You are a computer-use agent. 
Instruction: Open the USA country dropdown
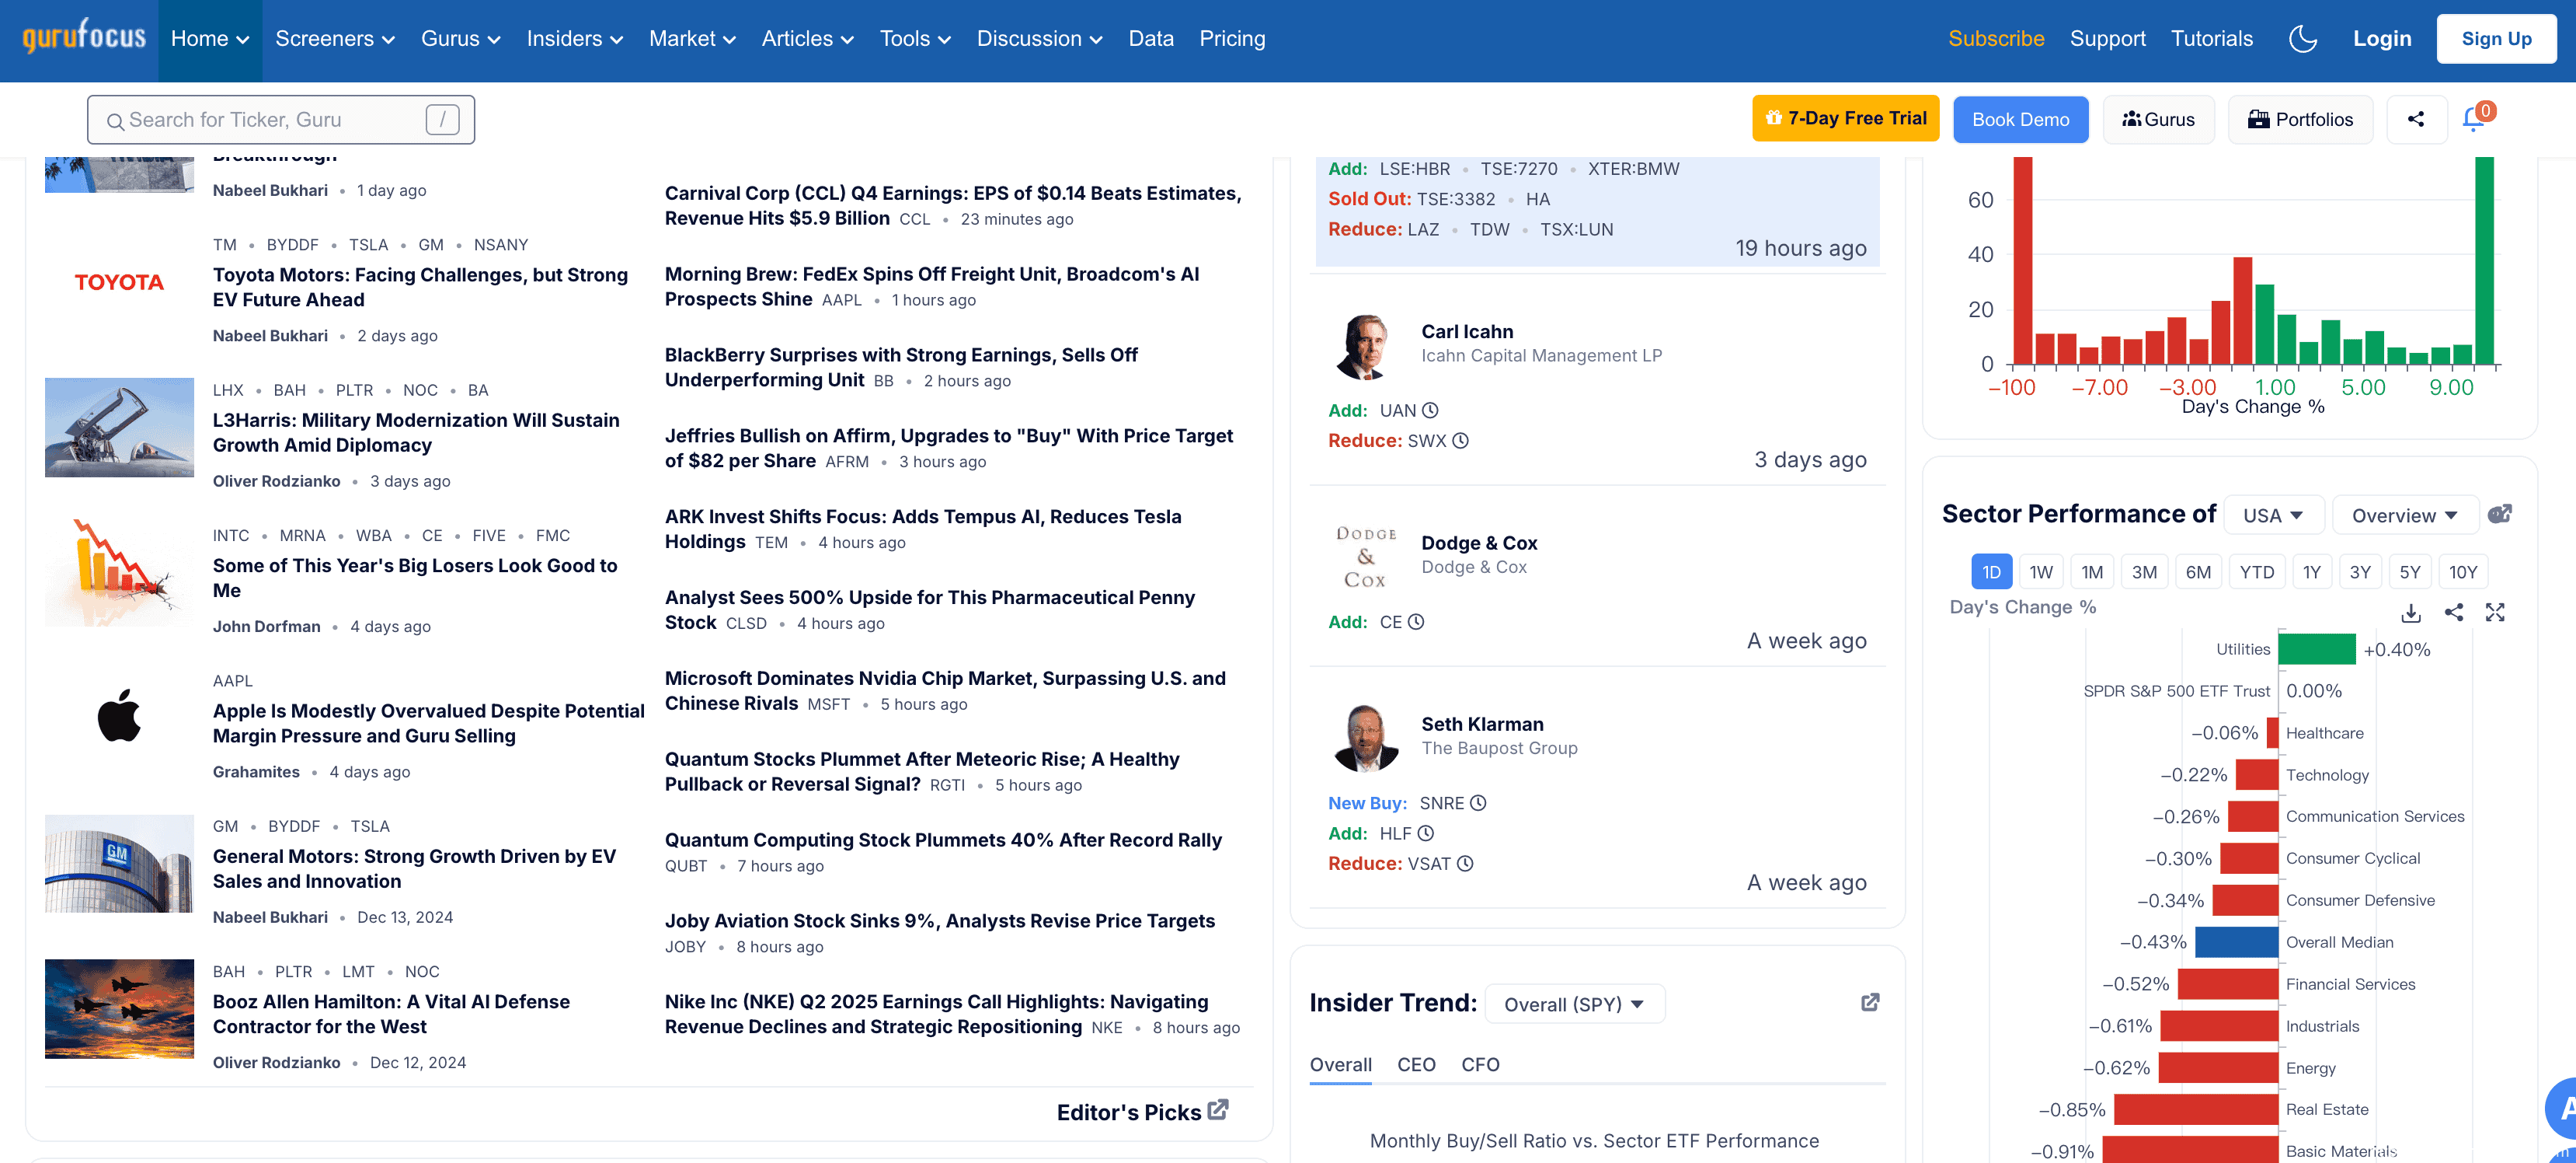coord(2272,515)
